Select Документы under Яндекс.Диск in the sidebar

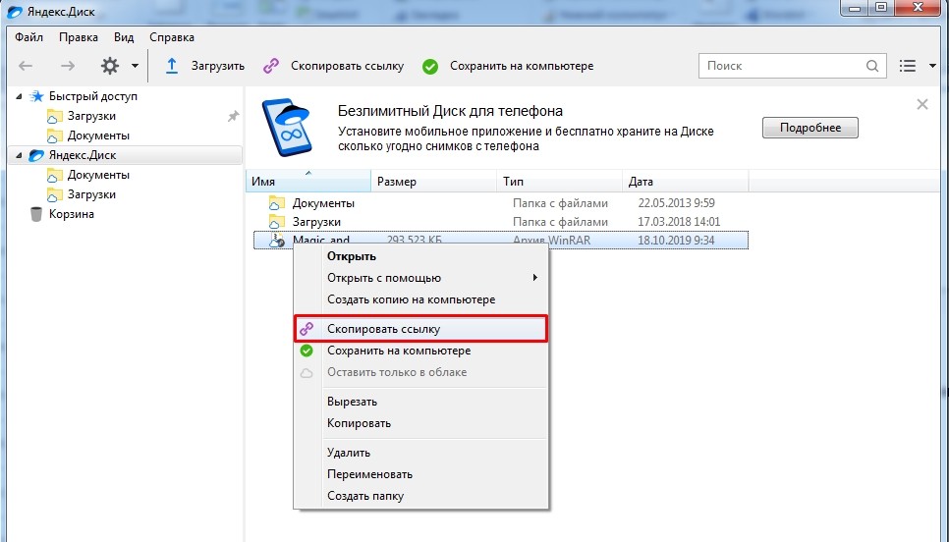click(98, 175)
